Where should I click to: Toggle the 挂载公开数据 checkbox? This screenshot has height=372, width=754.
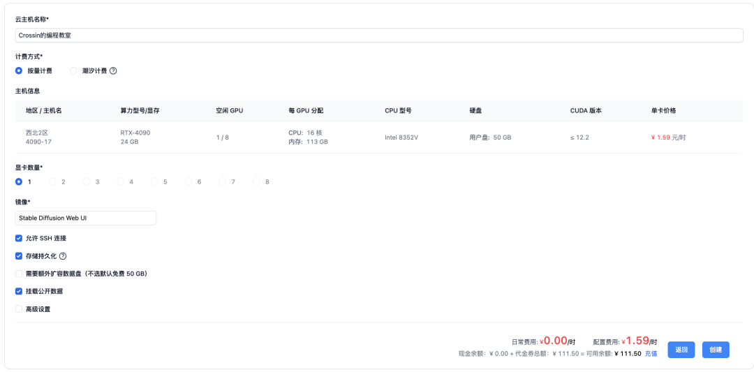(19, 291)
